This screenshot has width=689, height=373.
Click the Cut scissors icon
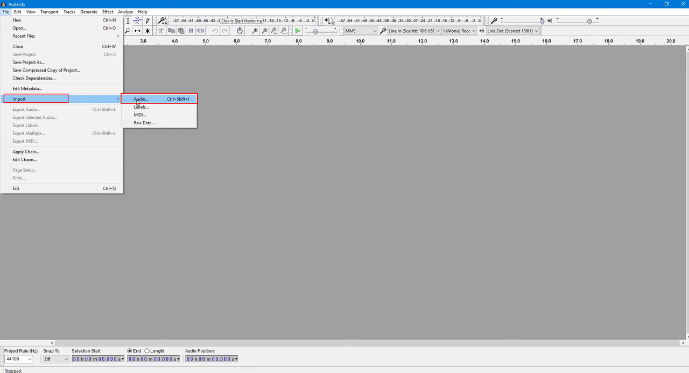[160, 31]
